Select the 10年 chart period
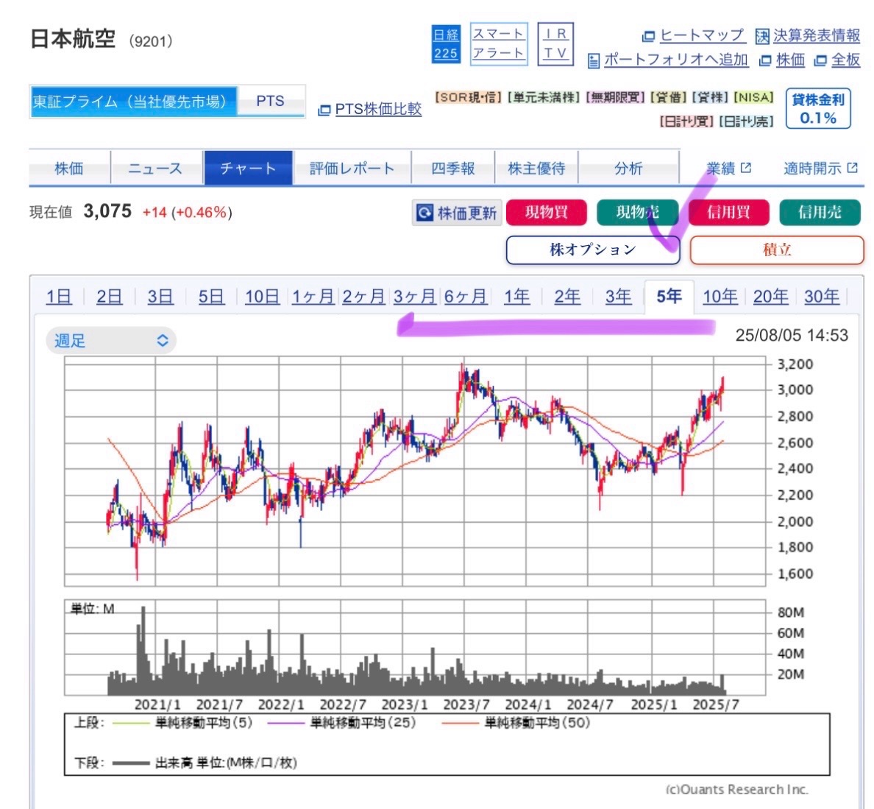874x809 pixels. click(x=720, y=297)
